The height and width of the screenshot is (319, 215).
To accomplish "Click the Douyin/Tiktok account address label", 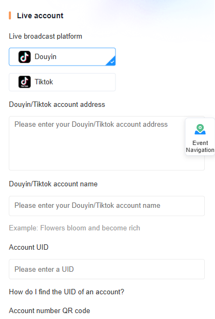I will [x=57, y=104].
